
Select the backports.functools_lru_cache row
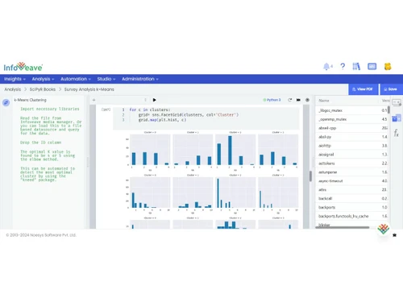(352, 216)
